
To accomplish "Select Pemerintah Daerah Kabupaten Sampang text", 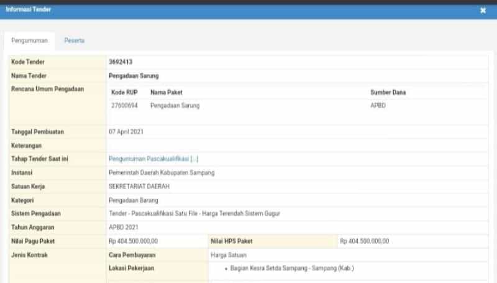I will [x=162, y=172].
